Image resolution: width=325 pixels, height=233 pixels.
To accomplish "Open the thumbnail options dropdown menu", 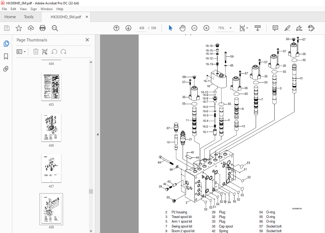I will (21, 52).
